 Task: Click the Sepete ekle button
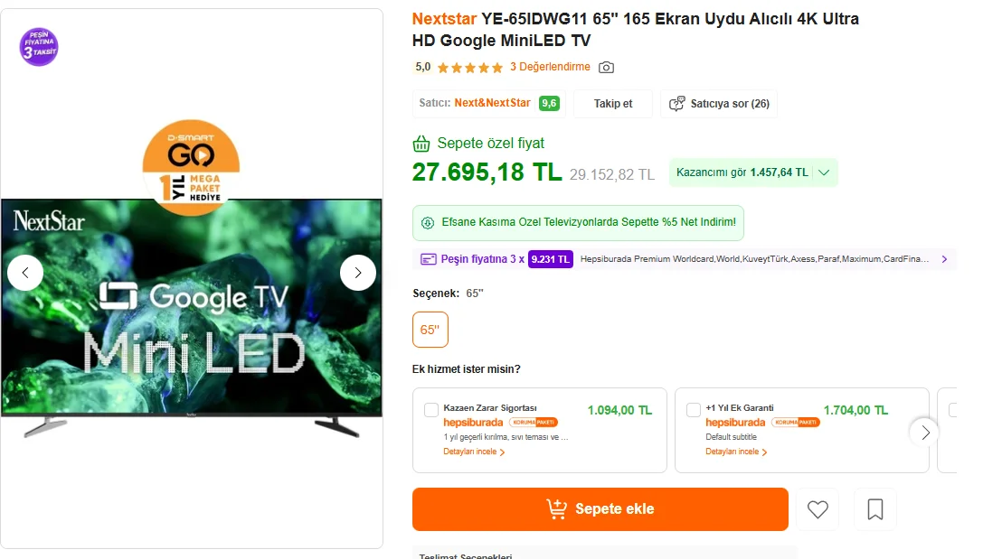click(600, 509)
